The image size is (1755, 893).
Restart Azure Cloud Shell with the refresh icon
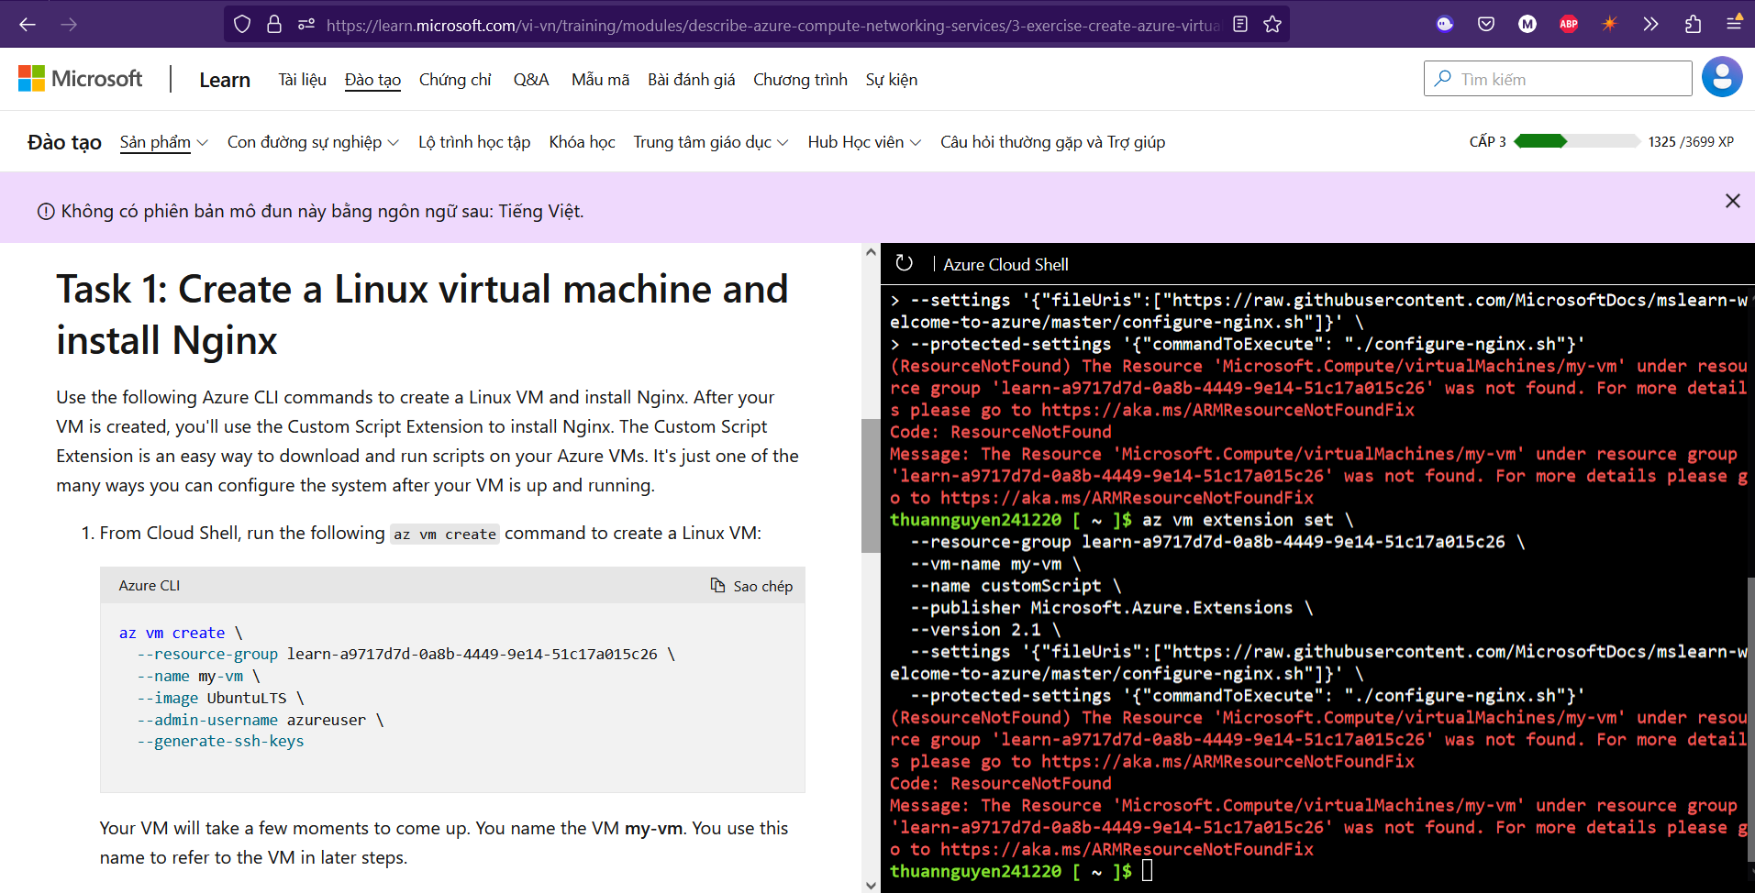point(904,263)
